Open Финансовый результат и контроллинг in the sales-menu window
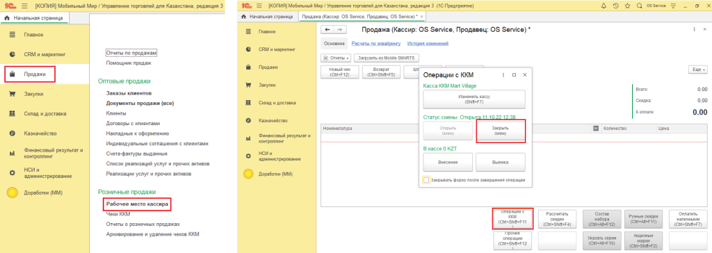712x253 pixels. pos(54,153)
